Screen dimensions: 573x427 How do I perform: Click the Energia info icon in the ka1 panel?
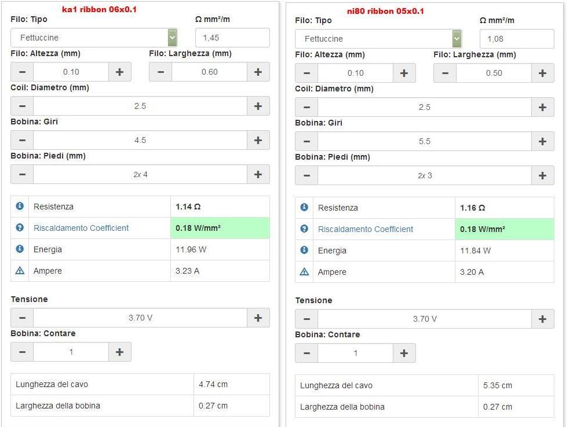[20, 249]
